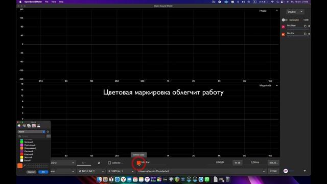This screenshot has width=327, height=184.
Task: Click Open Sound Meter logo bottom right
Action: tap(286, 171)
